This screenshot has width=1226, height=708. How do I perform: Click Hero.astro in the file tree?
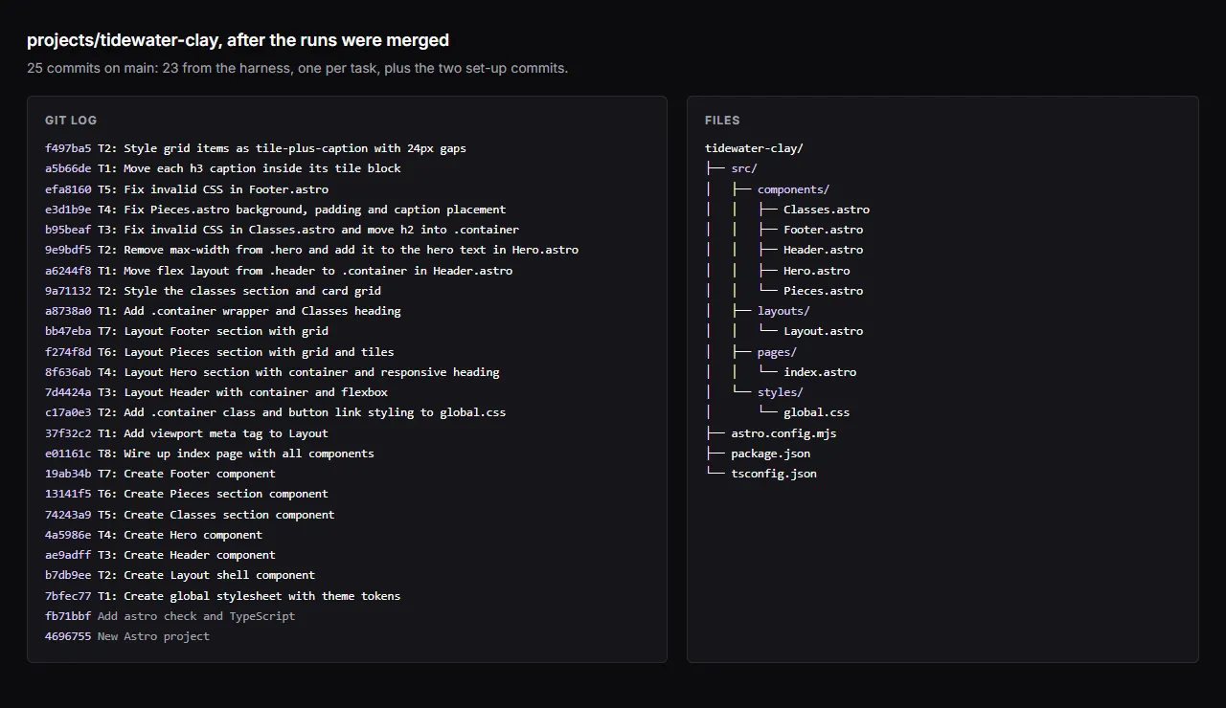(x=817, y=271)
